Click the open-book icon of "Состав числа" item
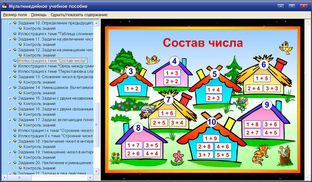 pos(15,61)
